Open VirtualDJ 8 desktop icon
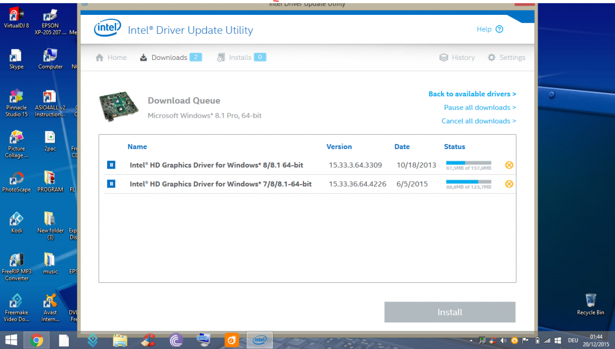 tap(16, 17)
